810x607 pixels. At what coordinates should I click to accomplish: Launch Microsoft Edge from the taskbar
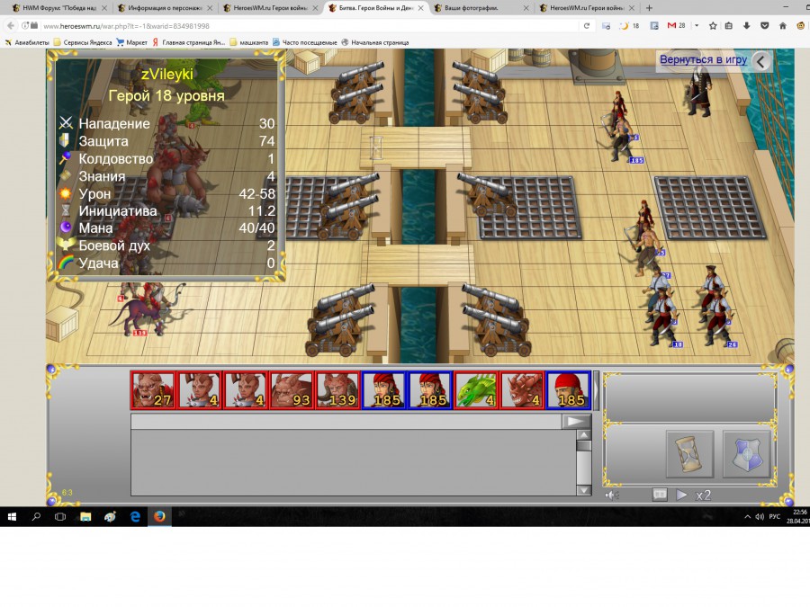pyautogui.click(x=135, y=516)
